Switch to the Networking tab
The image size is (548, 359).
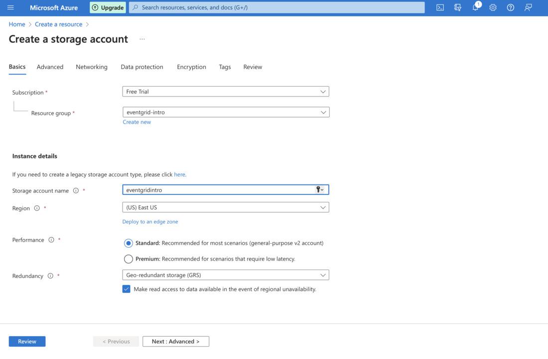[92, 67]
